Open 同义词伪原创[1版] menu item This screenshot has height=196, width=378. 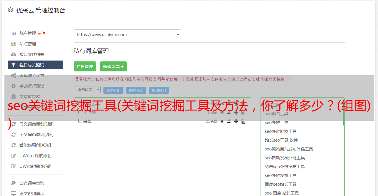[37, 124]
